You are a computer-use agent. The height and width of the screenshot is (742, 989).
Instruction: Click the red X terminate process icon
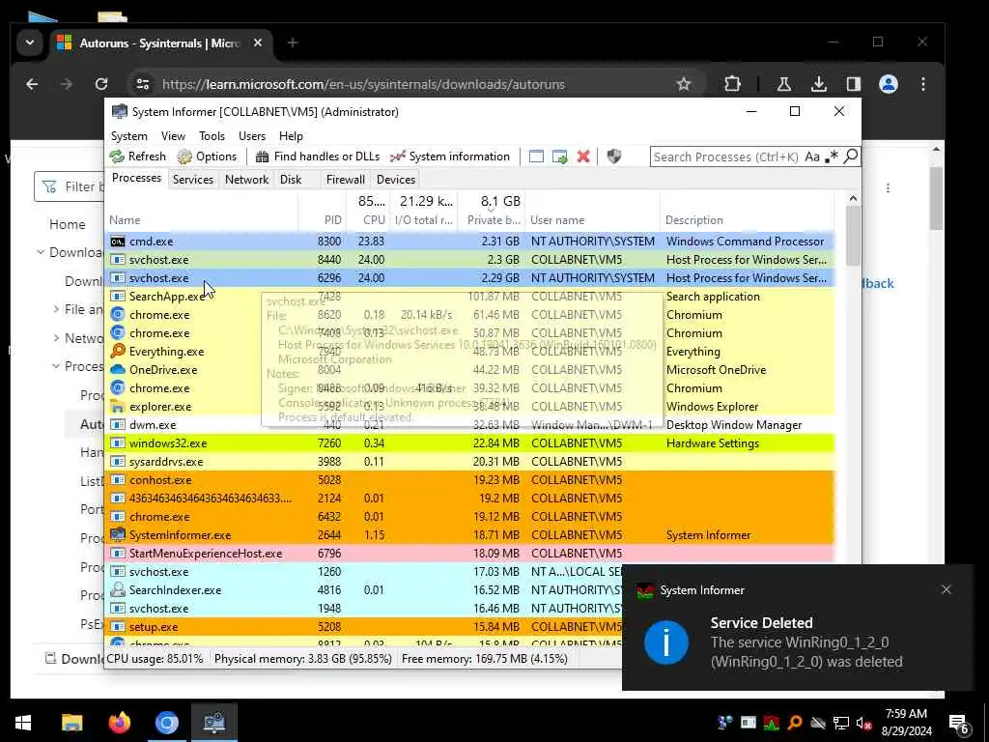click(583, 157)
